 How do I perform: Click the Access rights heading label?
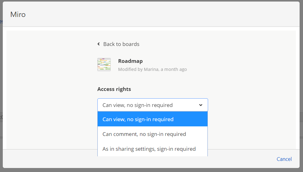coord(114,89)
